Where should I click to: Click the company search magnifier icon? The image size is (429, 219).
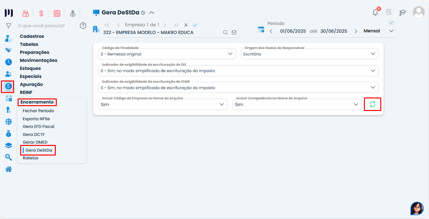click(225, 32)
